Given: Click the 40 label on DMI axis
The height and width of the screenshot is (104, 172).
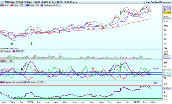Looking at the screenshot, I should point(165,66).
